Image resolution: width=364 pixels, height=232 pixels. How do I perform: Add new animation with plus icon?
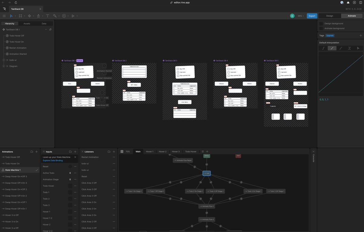tap(36, 152)
